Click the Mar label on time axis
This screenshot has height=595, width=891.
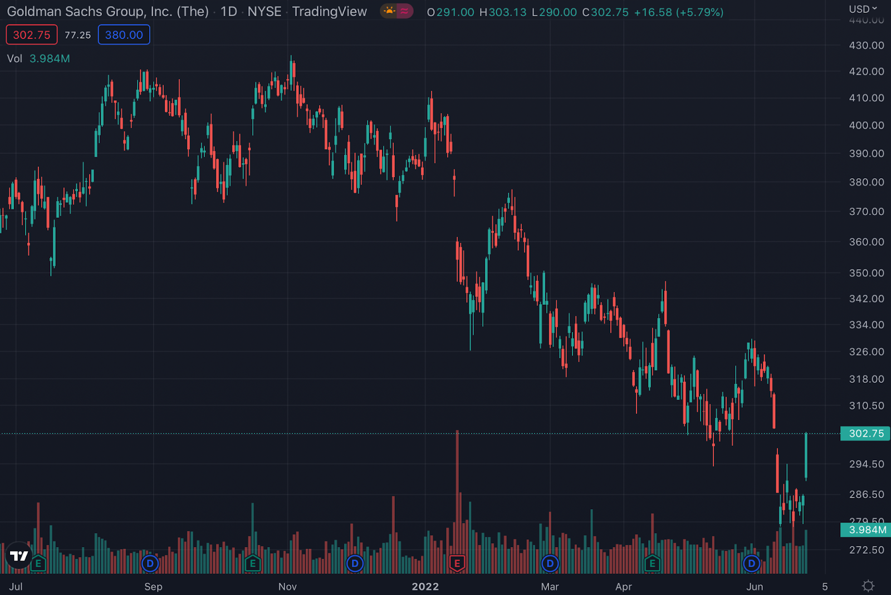[550, 587]
